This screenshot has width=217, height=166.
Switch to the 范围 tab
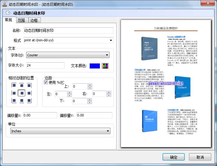pos(21,20)
